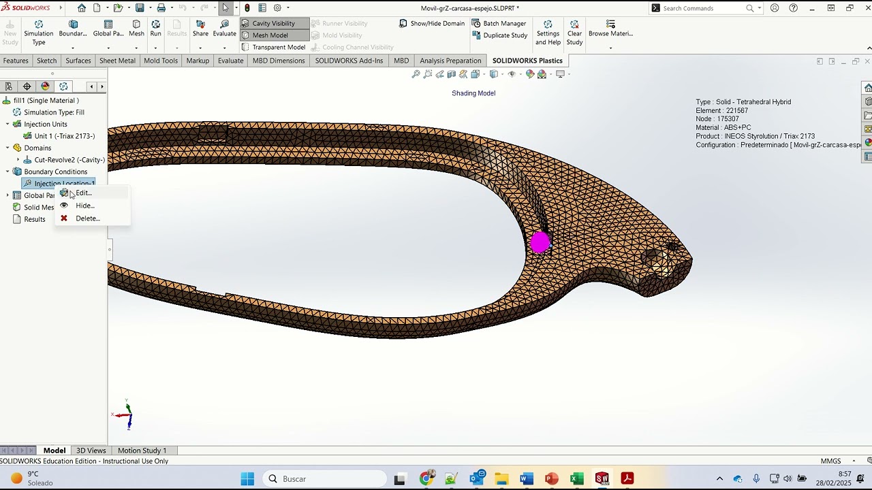Click the Open file icon
This screenshot has width=872, height=490.
click(118, 8)
